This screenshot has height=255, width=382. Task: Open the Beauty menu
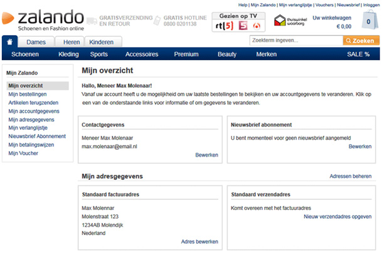pos(227,54)
